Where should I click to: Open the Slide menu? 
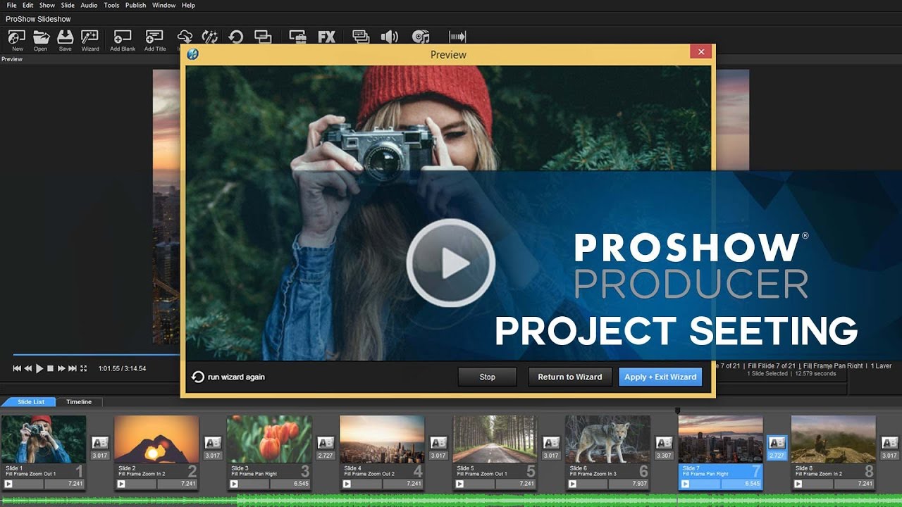click(68, 5)
